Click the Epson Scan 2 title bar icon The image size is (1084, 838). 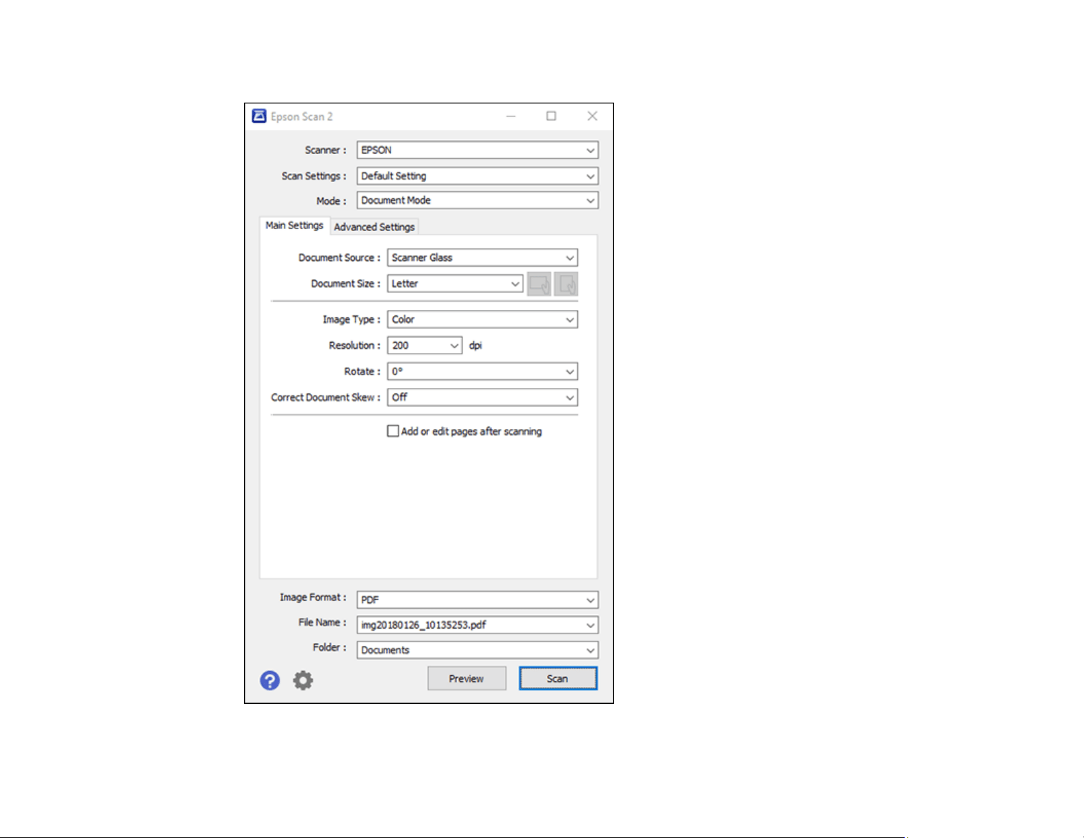tap(259, 116)
